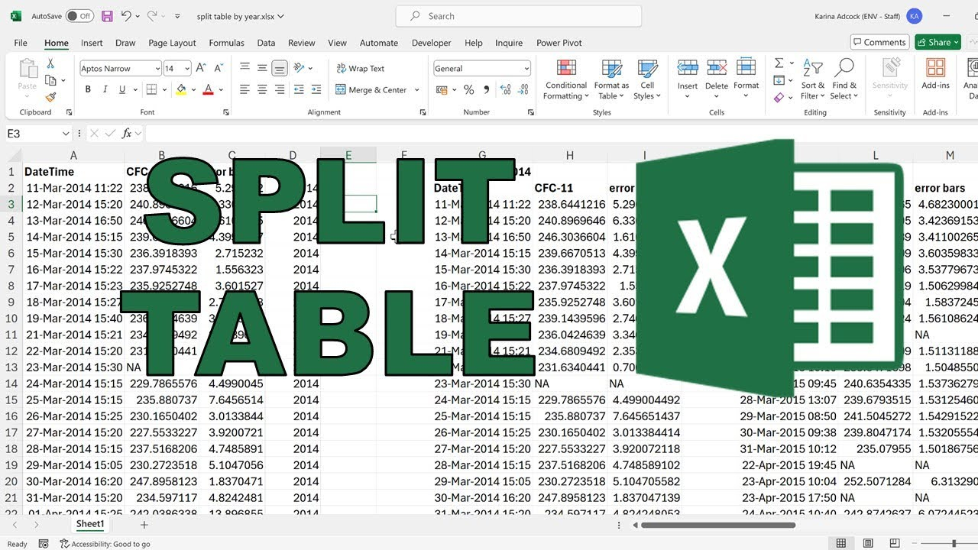
Task: Click the Fill down icon
Action: point(779,80)
